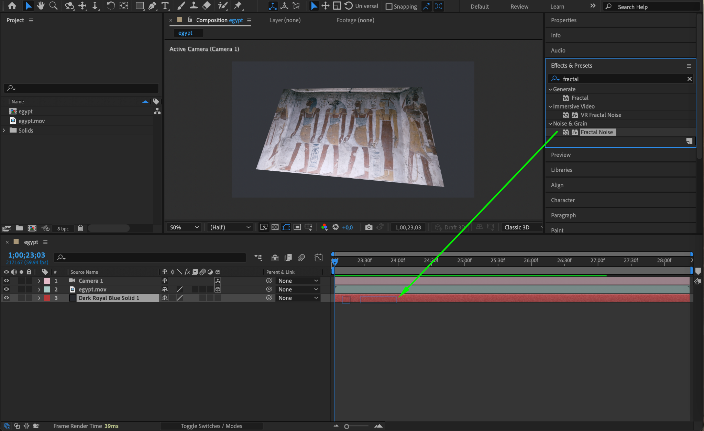Hide the egypt.mov layer visibility

click(6, 290)
